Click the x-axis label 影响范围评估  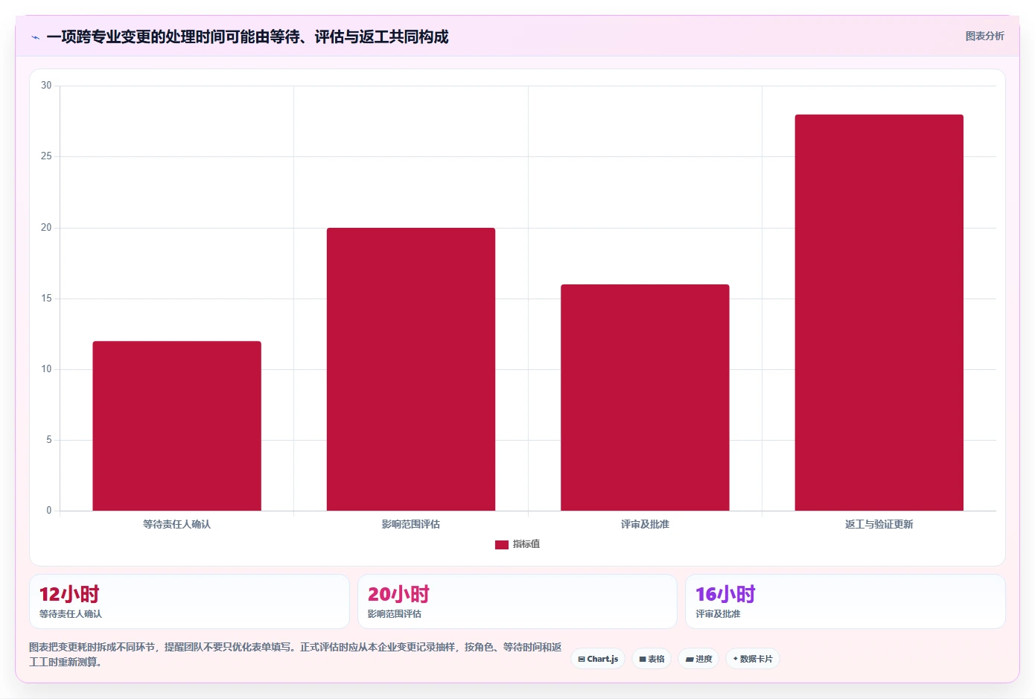[x=411, y=524]
